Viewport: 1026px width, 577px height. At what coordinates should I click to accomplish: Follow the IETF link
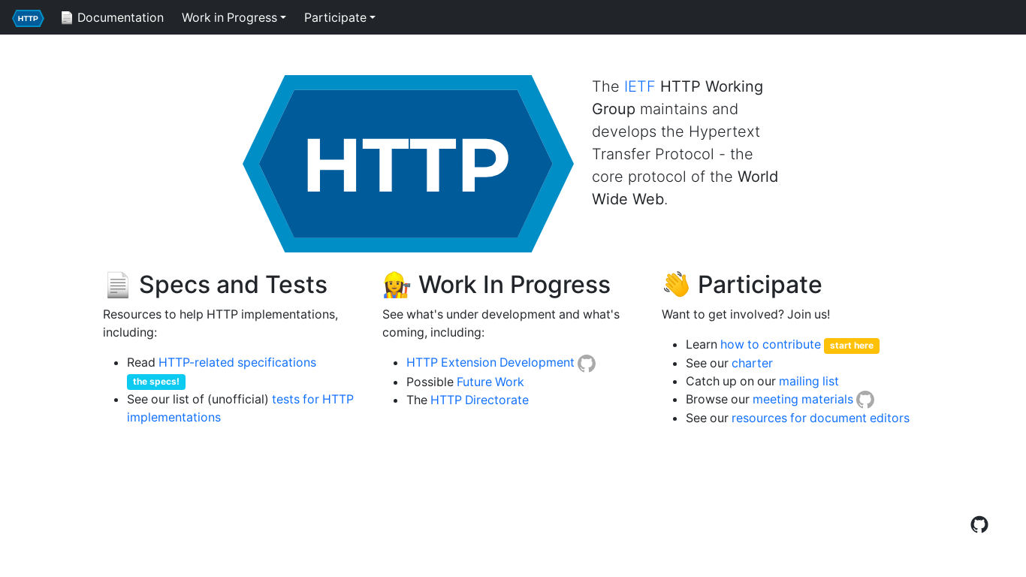639,86
